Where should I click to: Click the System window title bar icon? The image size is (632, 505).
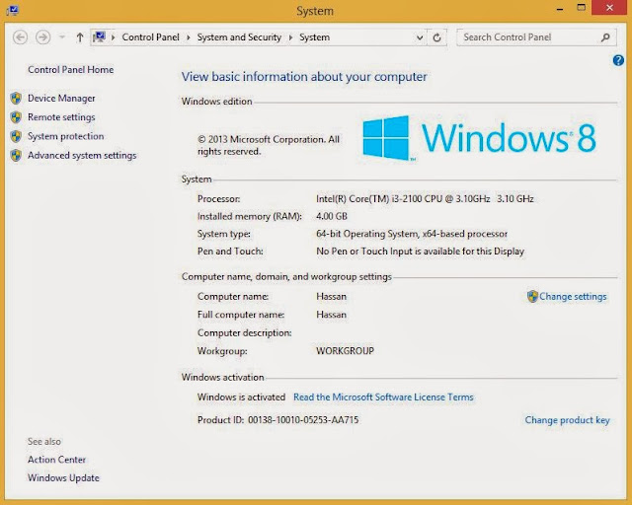(x=13, y=10)
